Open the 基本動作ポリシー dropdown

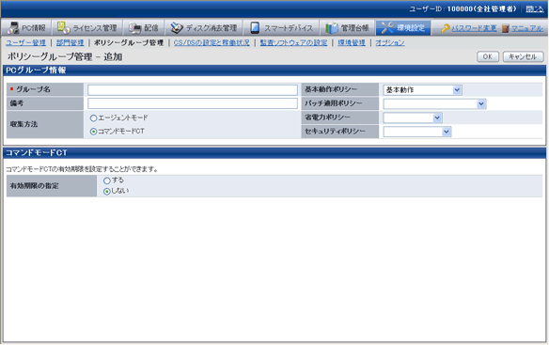(422, 90)
